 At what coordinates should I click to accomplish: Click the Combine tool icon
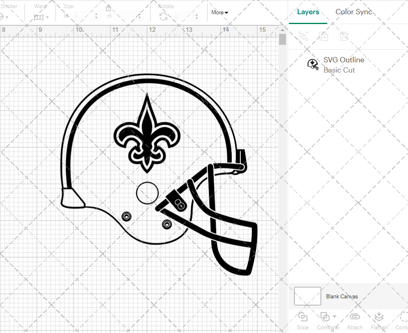325,317
